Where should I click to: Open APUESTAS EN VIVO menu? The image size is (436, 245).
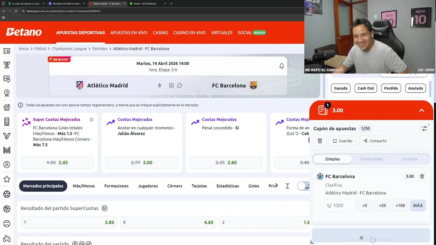coord(129,33)
